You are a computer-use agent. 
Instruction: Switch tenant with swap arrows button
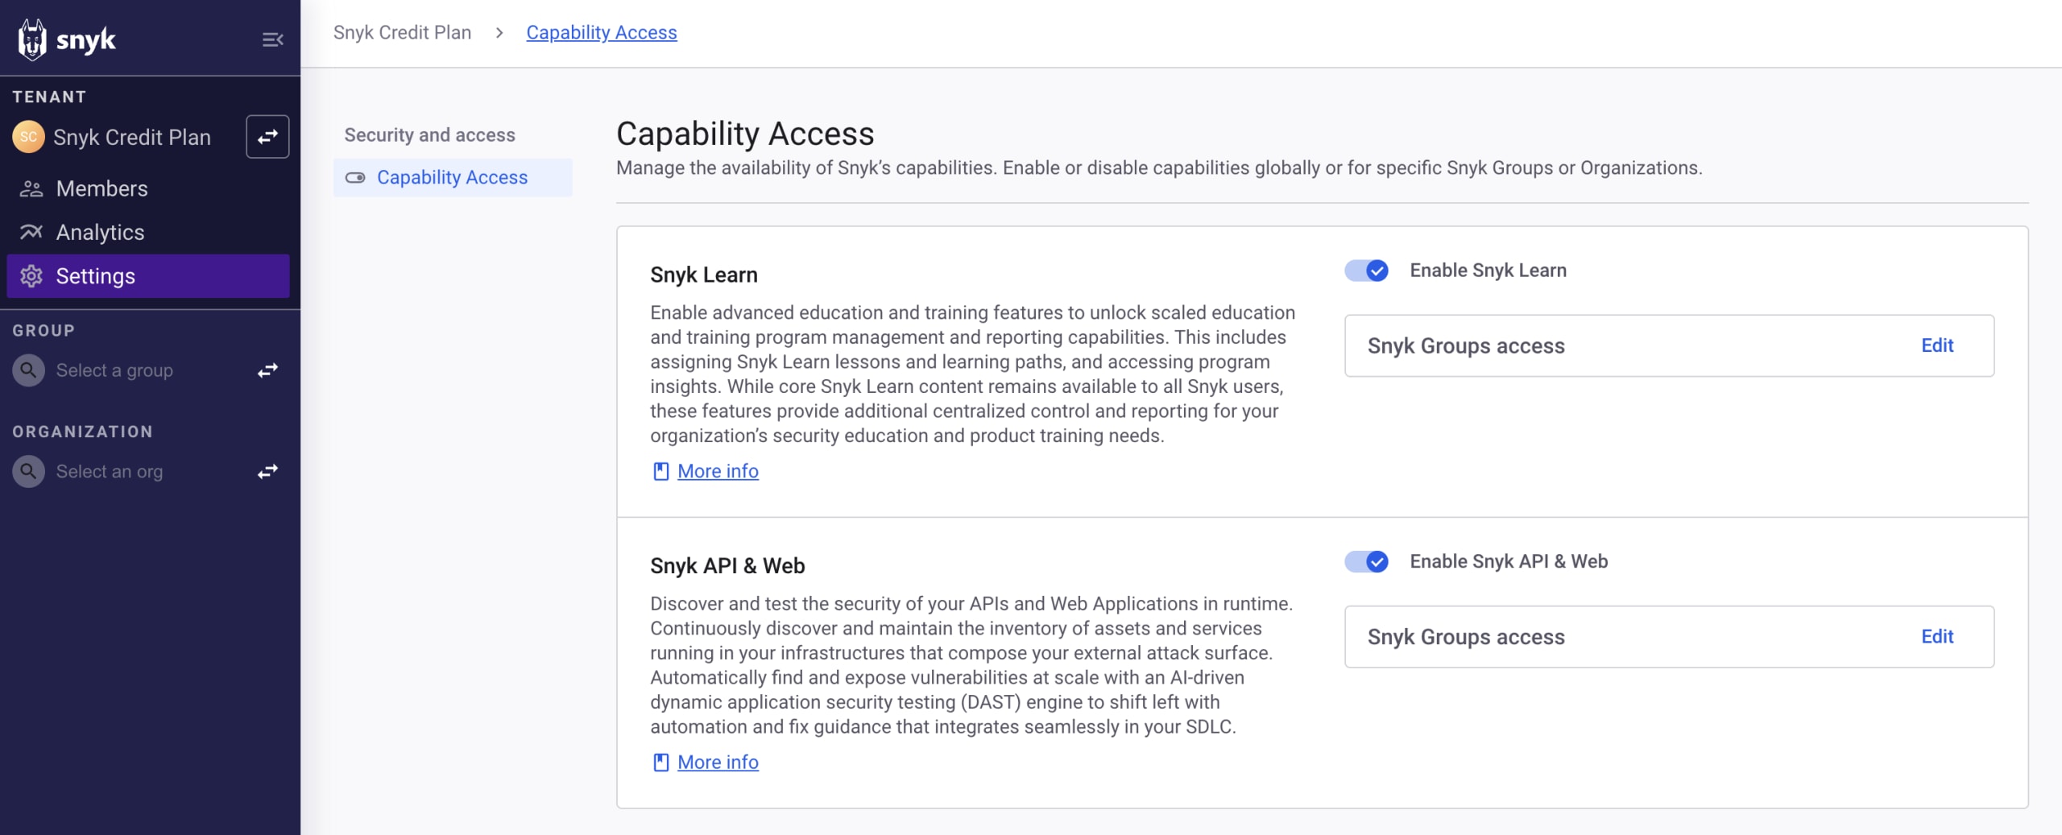click(x=267, y=137)
